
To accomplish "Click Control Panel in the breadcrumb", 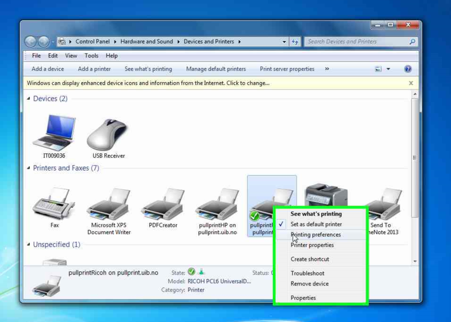I will [x=92, y=42].
